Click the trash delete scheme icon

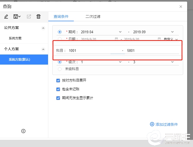click(38, 16)
